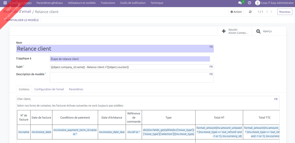
Task: Click FR translate button on Nom field
Action: (x=211, y=47)
